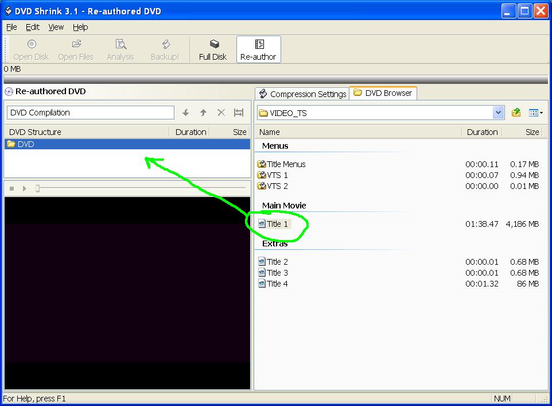The image size is (552, 406).
Task: Click the up one folder icon
Action: 516,113
